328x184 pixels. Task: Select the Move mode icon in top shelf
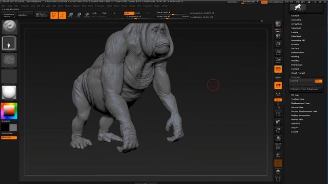coord(71,15)
